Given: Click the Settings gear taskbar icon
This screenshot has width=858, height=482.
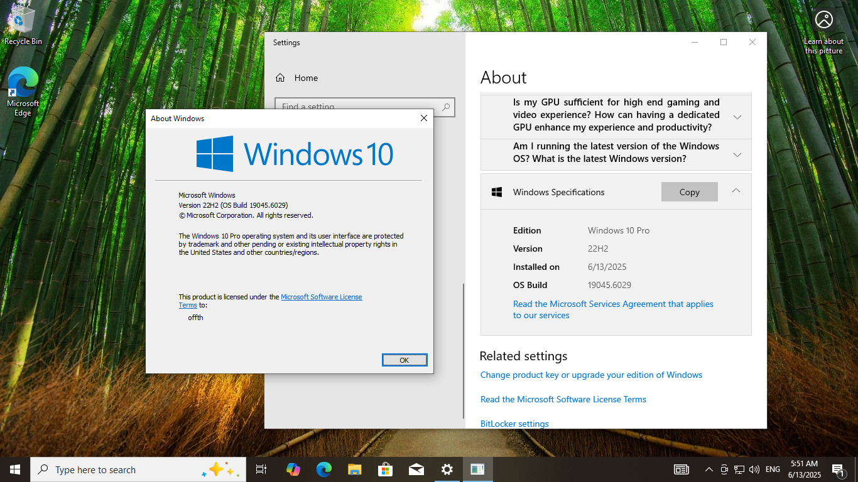Looking at the screenshot, I should [447, 469].
